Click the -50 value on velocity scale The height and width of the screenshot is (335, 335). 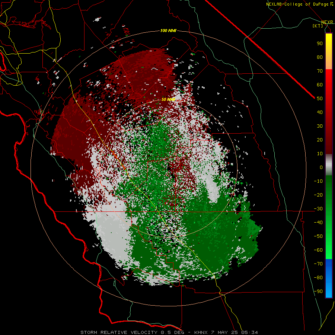[318, 236]
